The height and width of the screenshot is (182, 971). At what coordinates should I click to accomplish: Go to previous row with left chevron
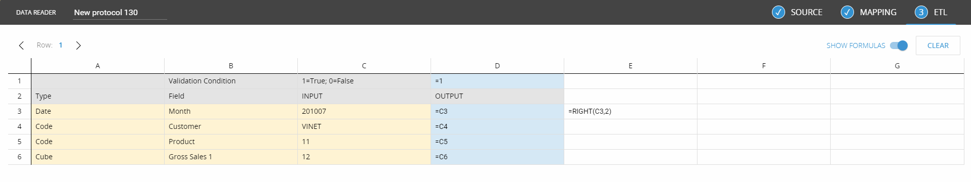point(21,45)
